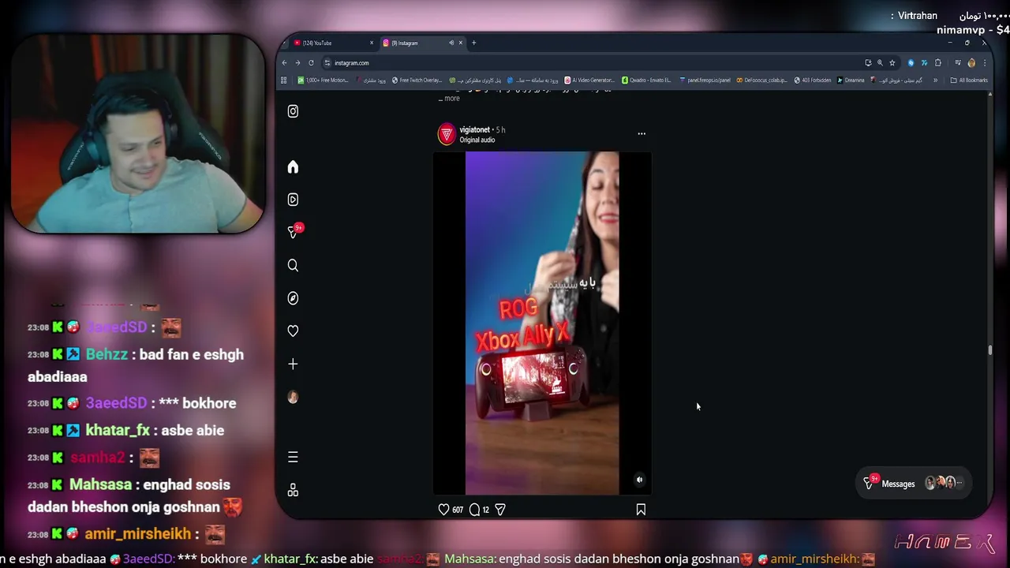Open Notifications heart icon in sidebar
1010x568 pixels.
tap(293, 331)
